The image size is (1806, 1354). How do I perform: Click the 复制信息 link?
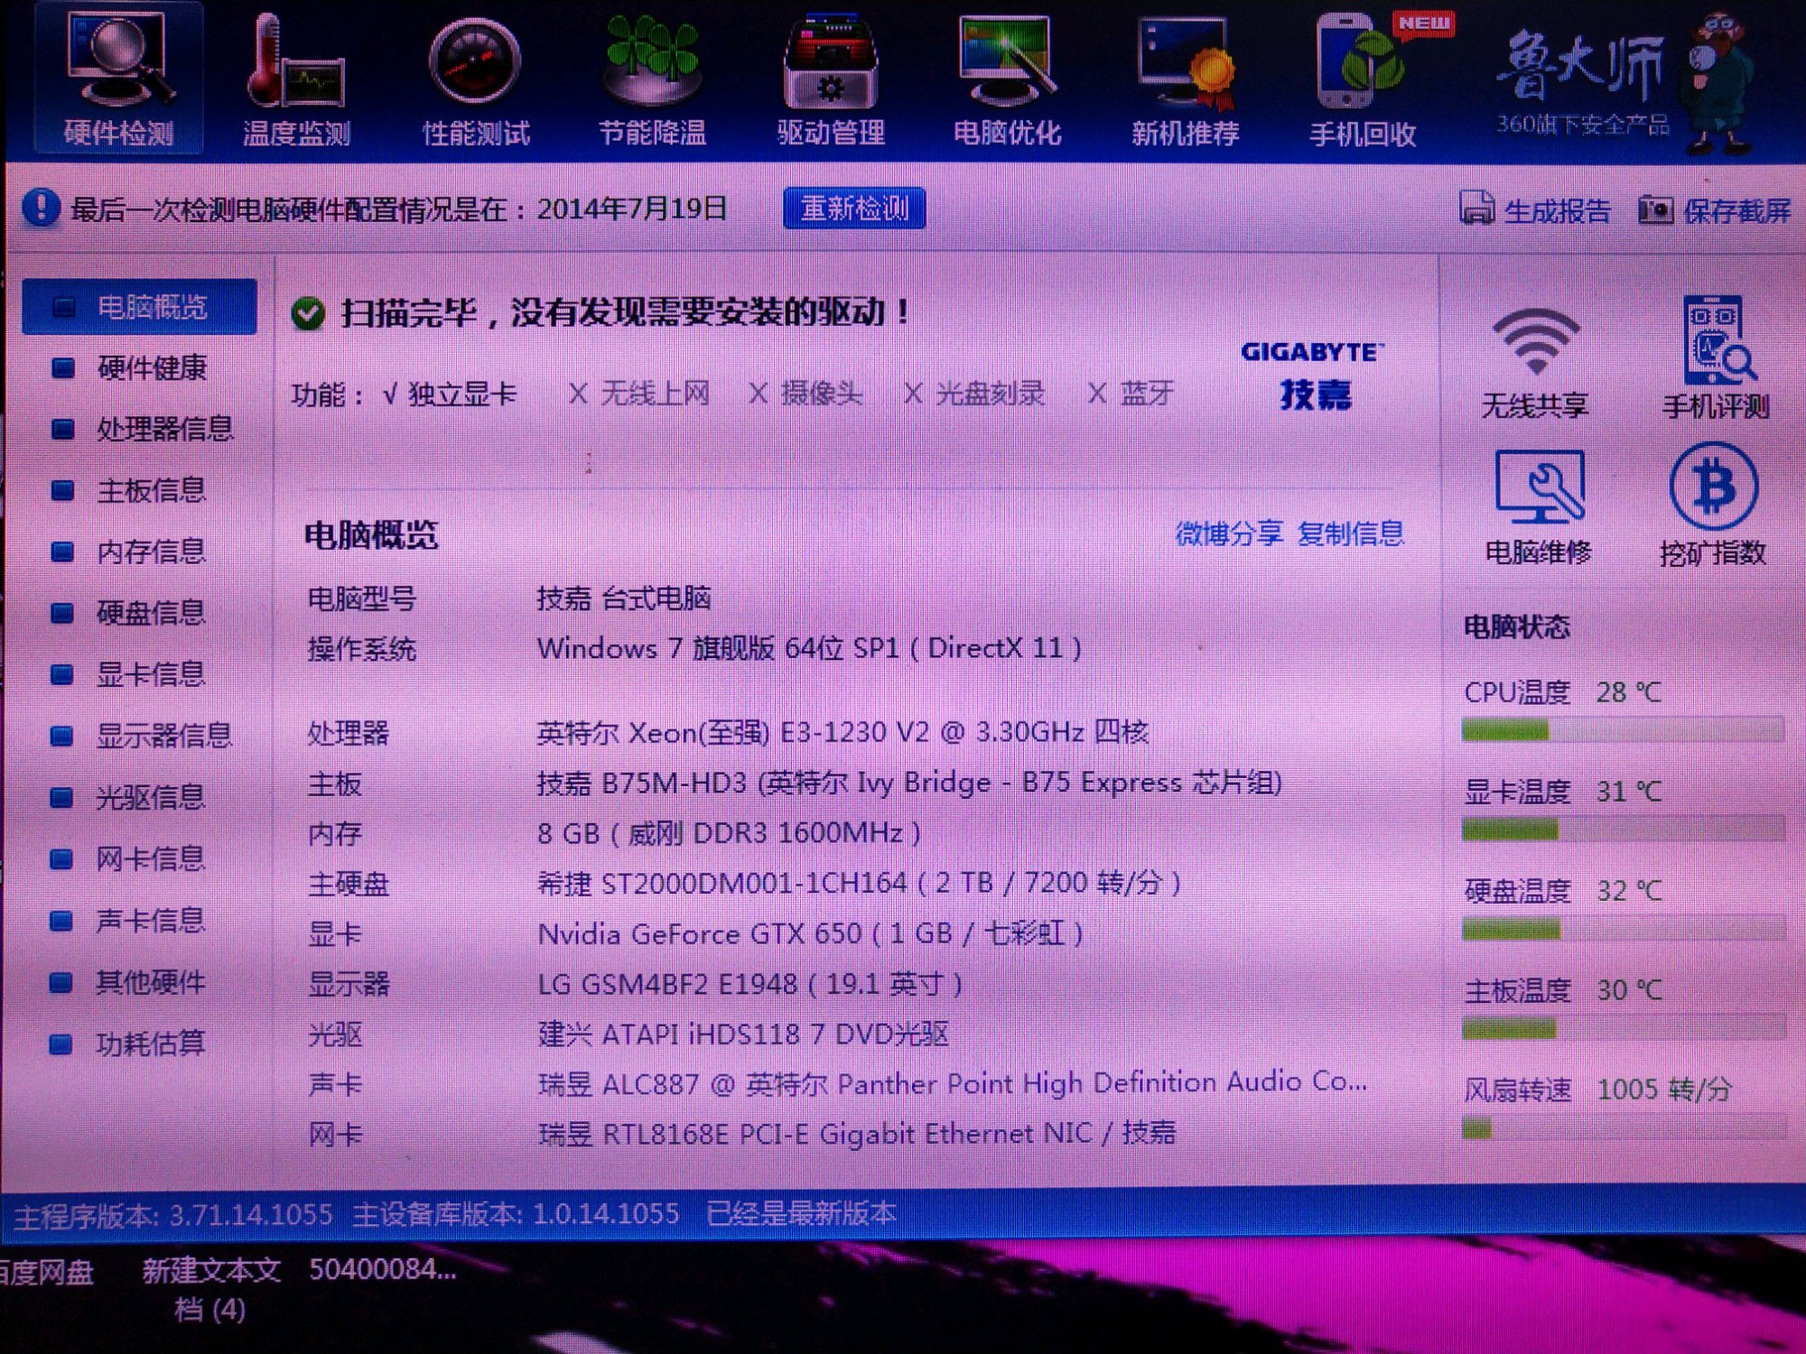(x=1351, y=533)
